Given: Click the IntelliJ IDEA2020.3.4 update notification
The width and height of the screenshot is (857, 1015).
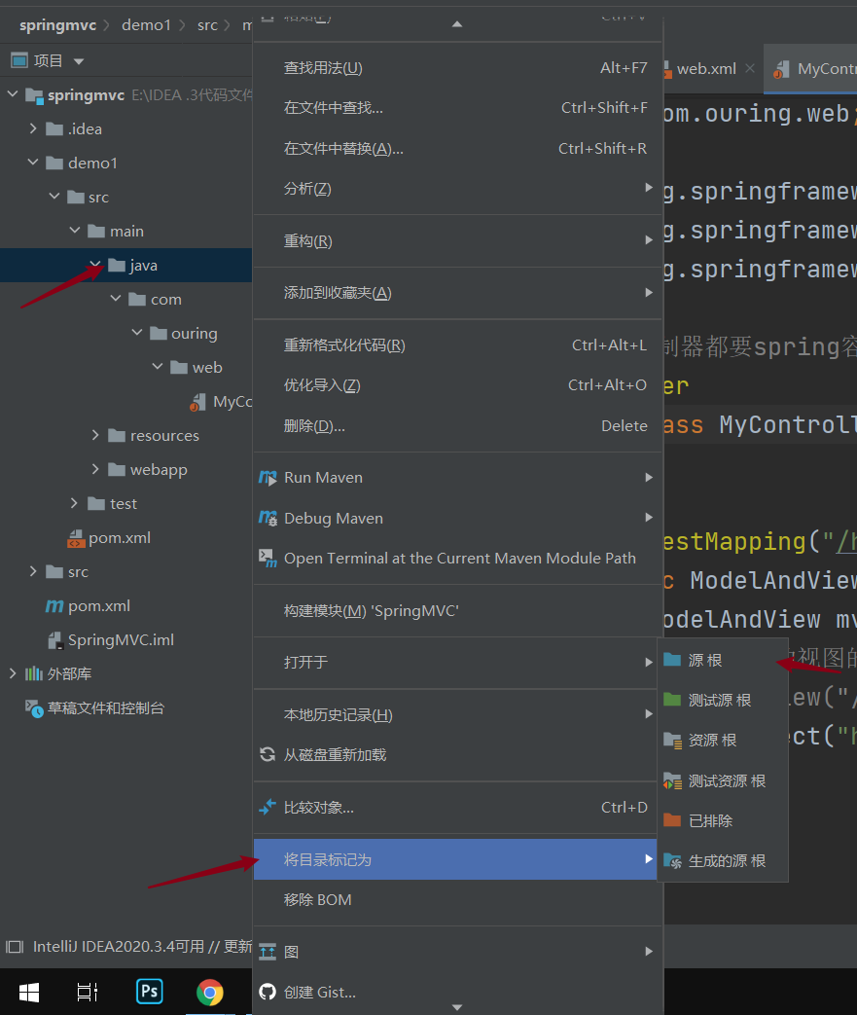Looking at the screenshot, I should click(142, 946).
